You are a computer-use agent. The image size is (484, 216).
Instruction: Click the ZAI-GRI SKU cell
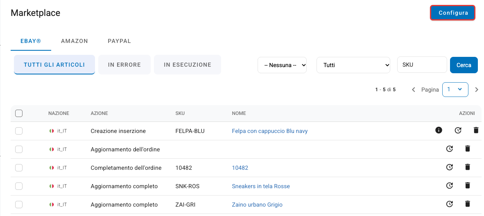(x=185, y=205)
